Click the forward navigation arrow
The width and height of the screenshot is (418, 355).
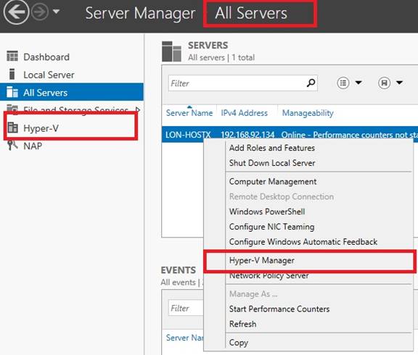click(40, 12)
